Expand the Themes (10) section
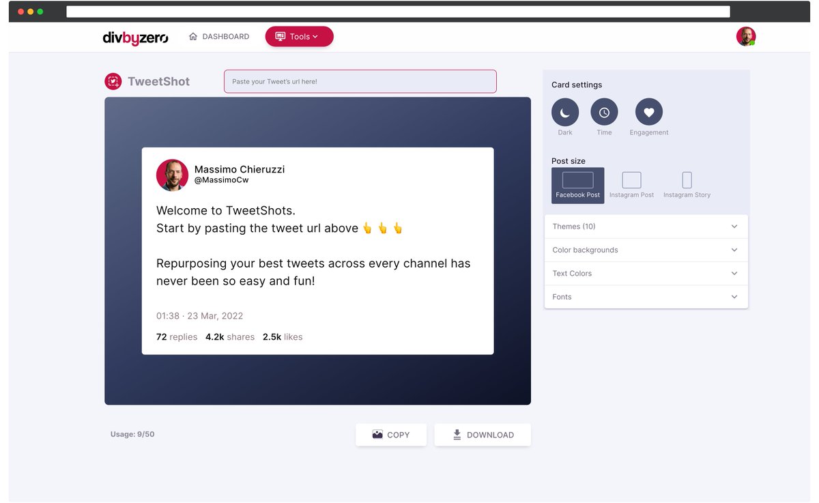 646,227
